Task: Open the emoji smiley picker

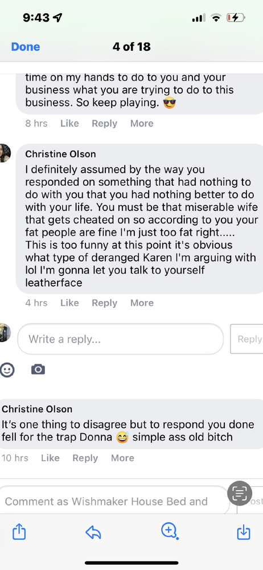Action: point(7,370)
